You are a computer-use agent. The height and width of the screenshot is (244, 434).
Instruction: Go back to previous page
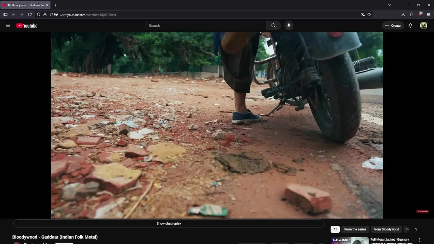14,15
